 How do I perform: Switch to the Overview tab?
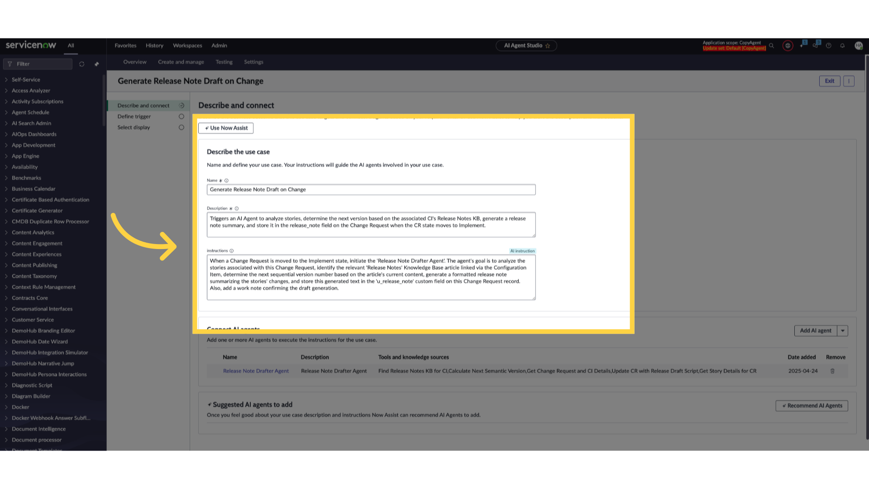[x=135, y=62]
